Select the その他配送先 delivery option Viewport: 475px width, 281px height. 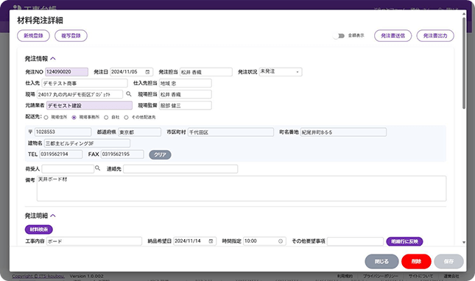pos(126,118)
